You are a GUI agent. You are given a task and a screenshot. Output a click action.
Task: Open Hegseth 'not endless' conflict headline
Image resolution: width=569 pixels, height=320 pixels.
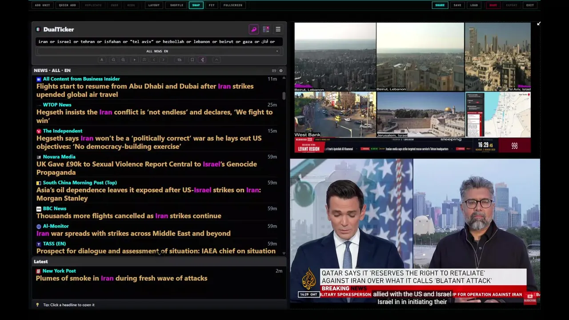tap(154, 116)
